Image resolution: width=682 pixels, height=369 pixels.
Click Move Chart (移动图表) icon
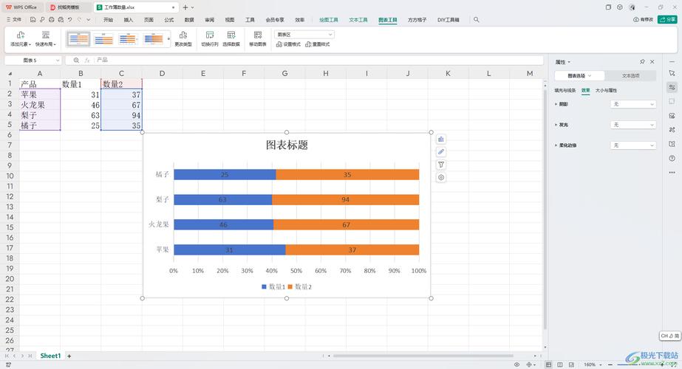point(258,35)
